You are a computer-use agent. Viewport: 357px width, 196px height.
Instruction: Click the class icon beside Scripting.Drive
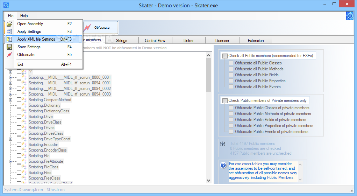[x=24, y=117]
